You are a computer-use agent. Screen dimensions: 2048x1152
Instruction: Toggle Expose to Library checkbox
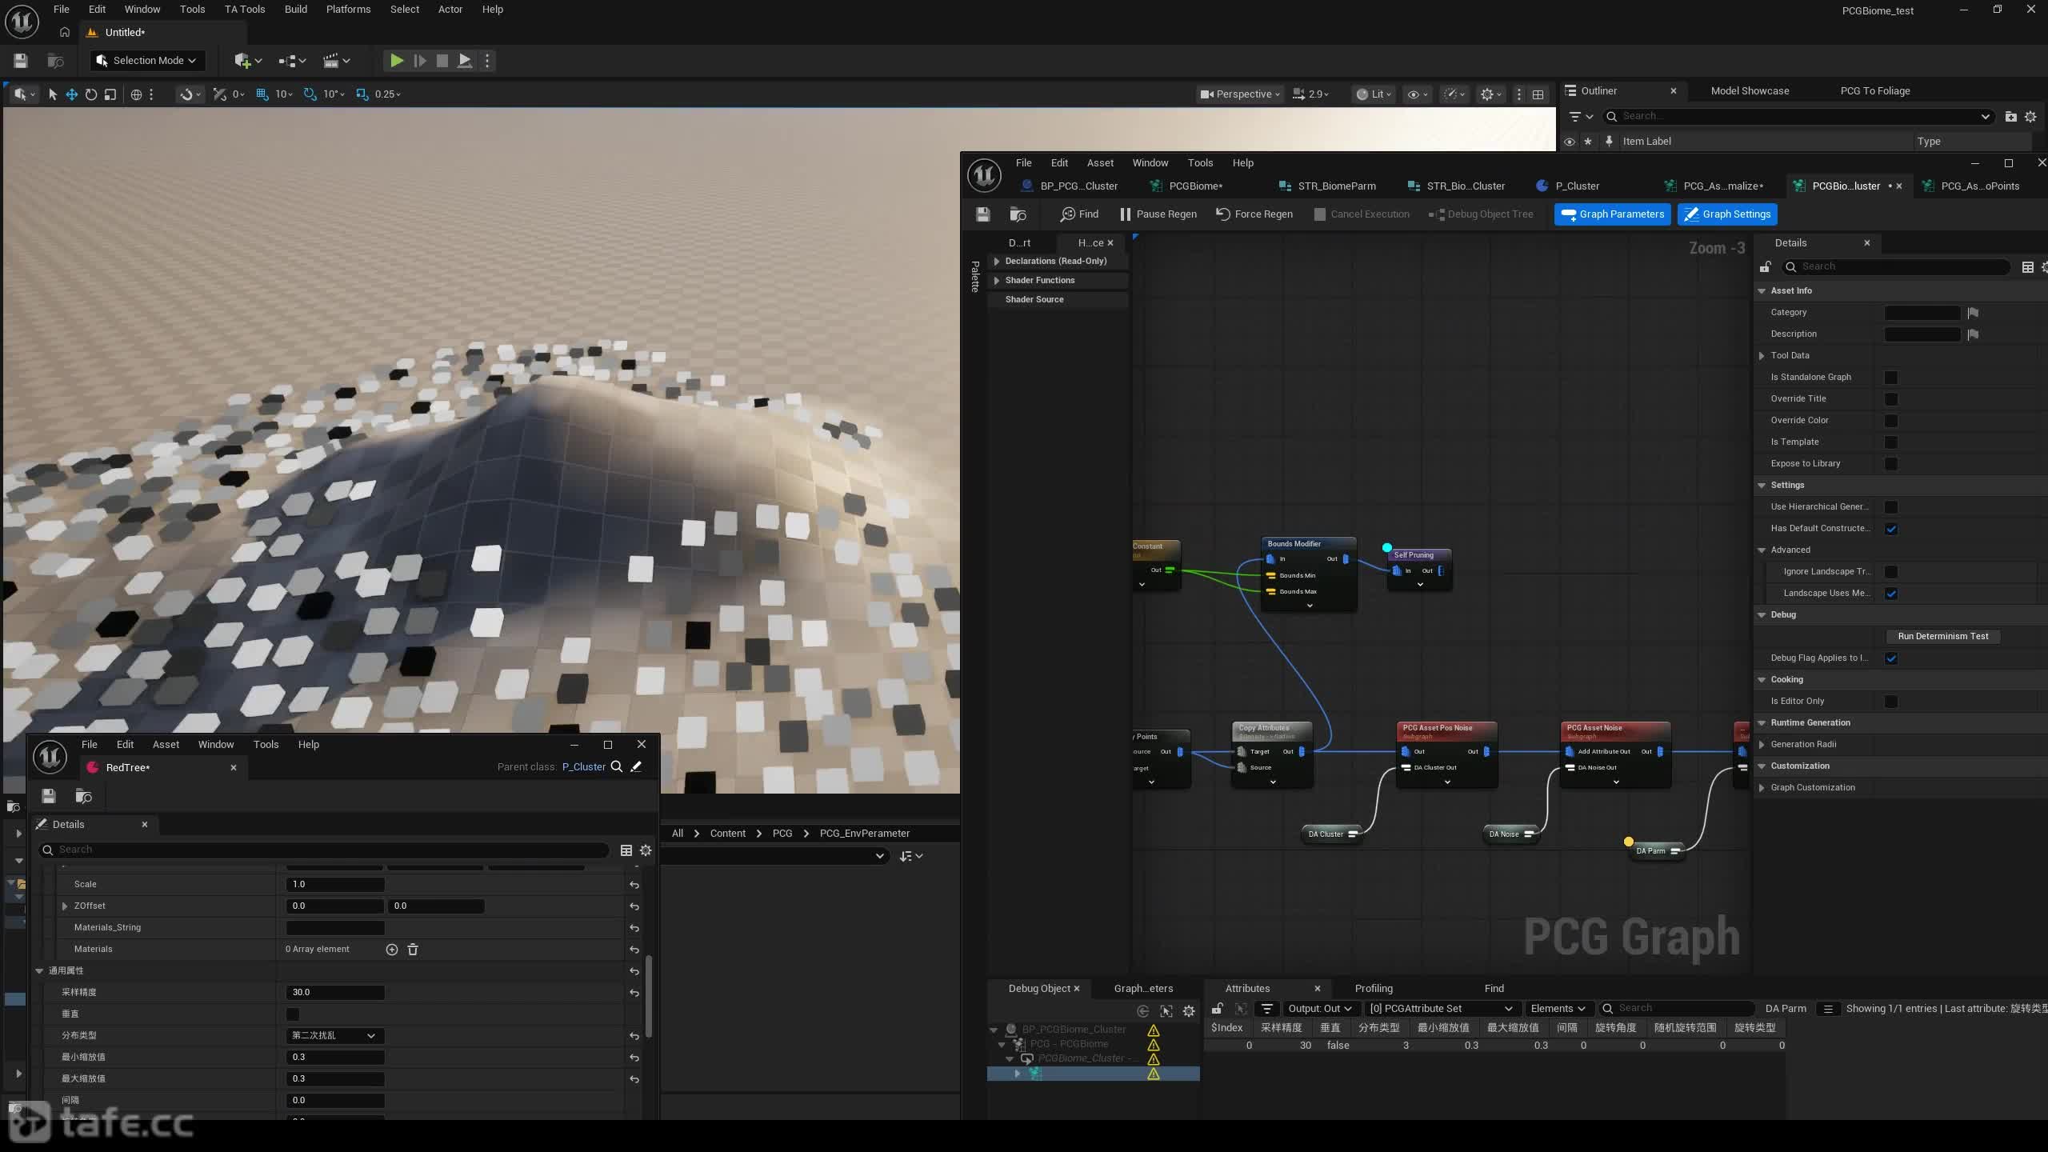[1891, 464]
